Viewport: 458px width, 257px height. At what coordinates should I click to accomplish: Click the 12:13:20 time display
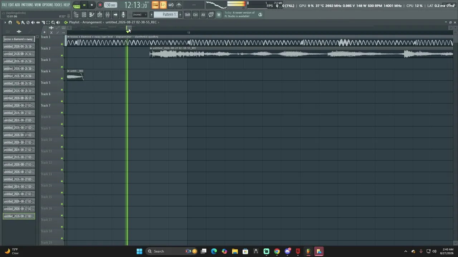tap(136, 5)
